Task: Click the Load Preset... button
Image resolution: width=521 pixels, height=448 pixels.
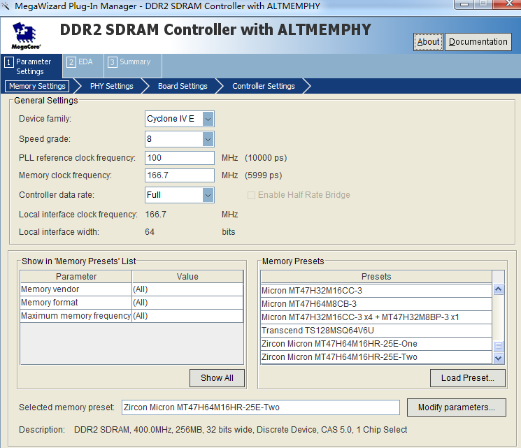Action: (468, 378)
